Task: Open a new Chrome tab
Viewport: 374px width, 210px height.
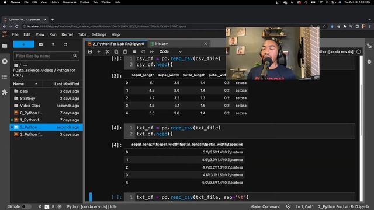Action: (53, 19)
